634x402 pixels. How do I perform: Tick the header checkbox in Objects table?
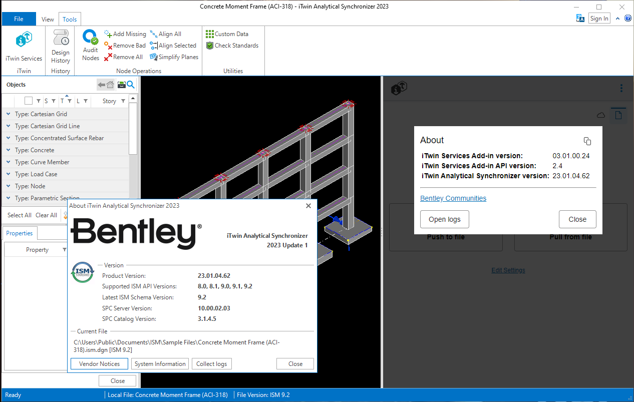tap(29, 101)
